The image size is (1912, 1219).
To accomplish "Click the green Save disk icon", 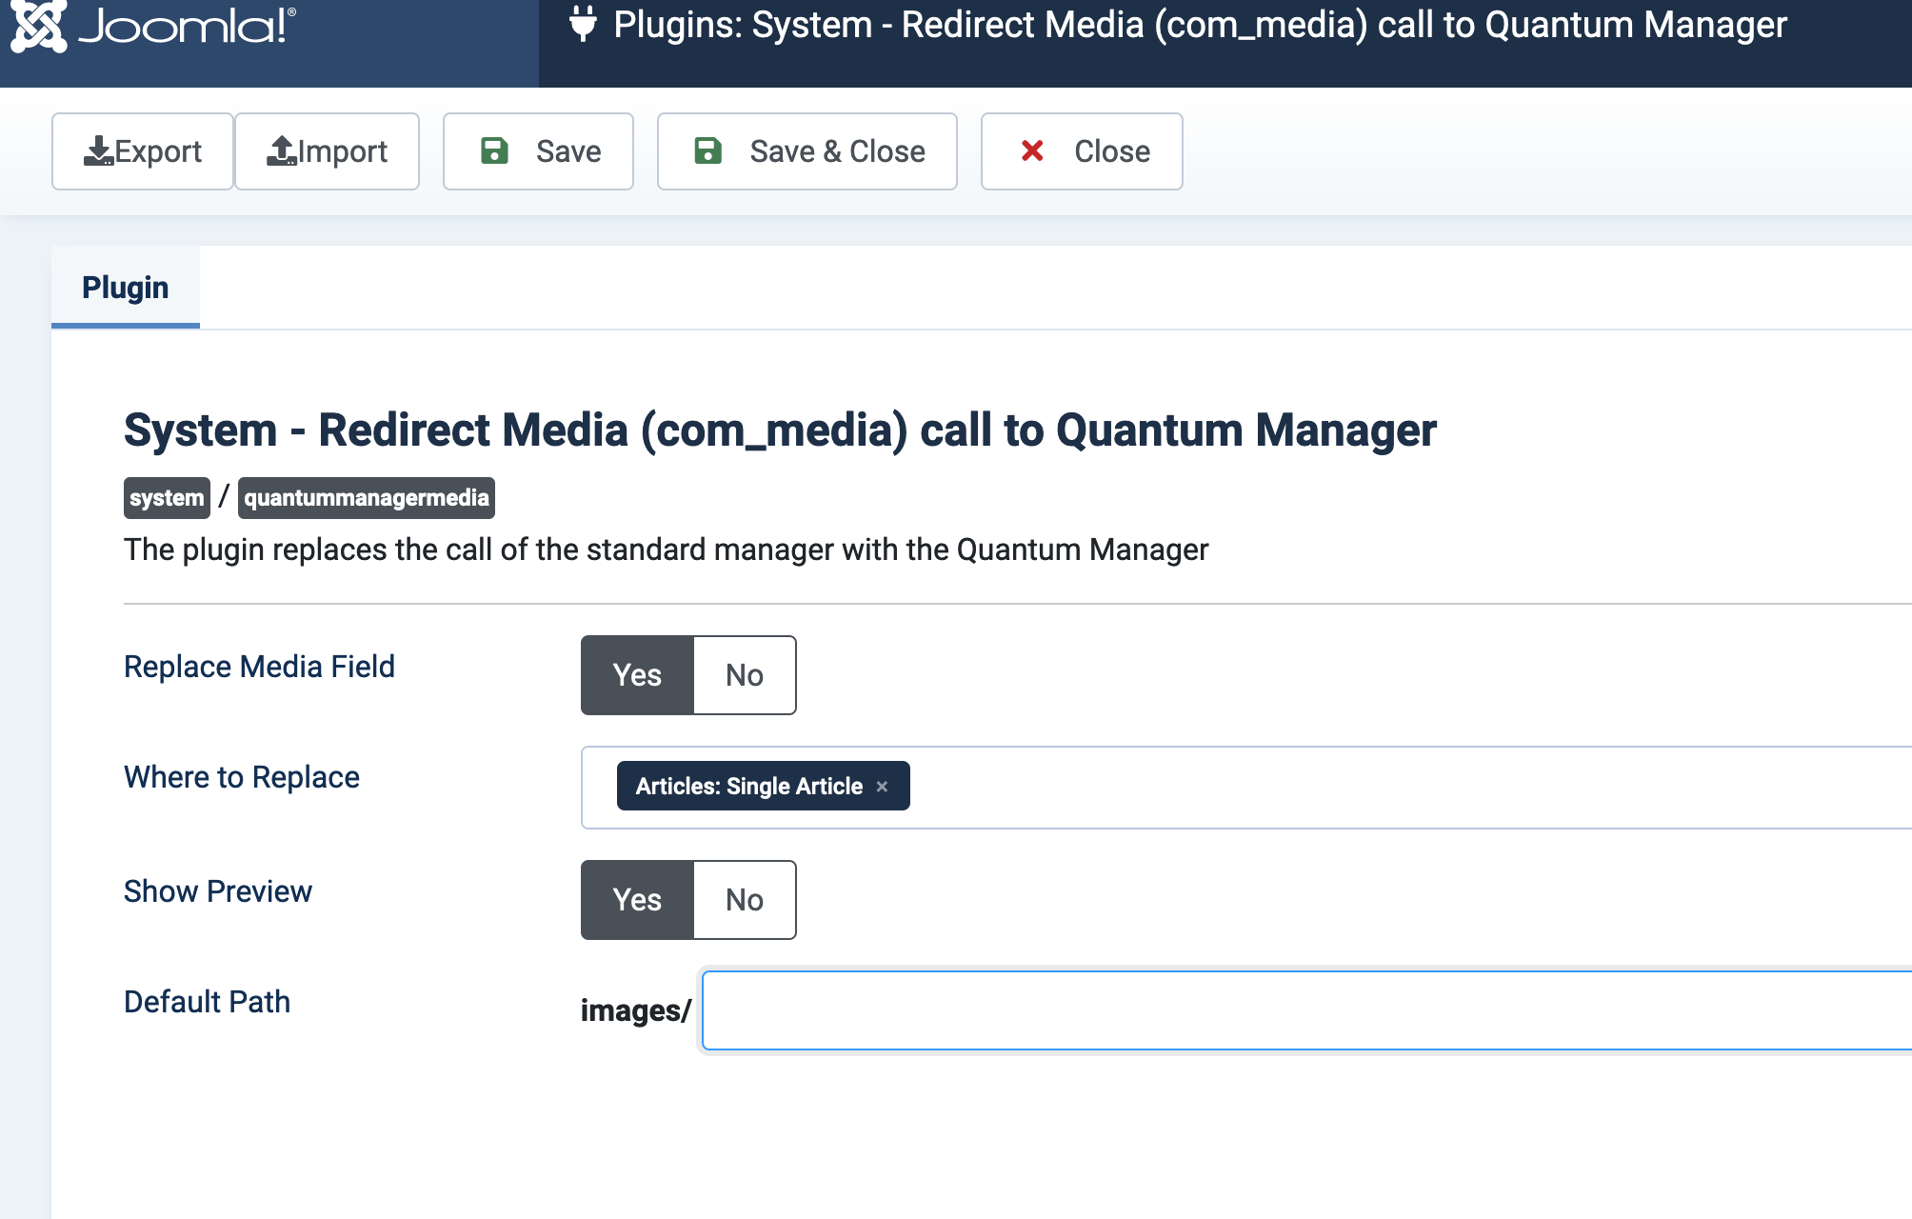I will point(494,150).
